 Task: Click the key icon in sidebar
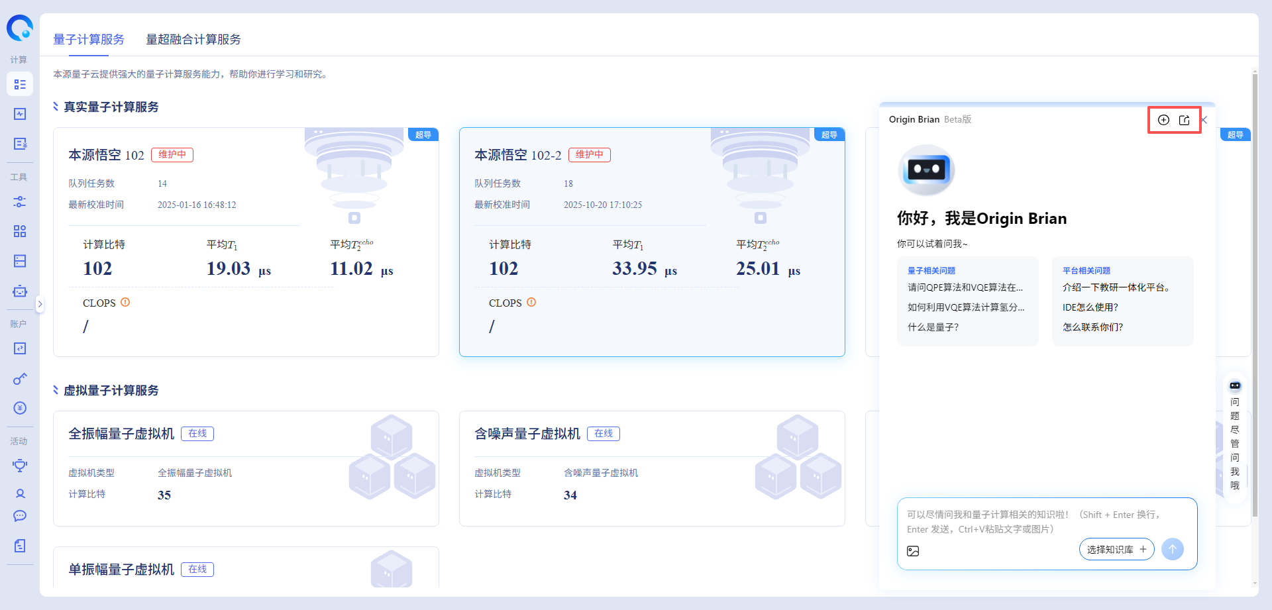pyautogui.click(x=20, y=379)
